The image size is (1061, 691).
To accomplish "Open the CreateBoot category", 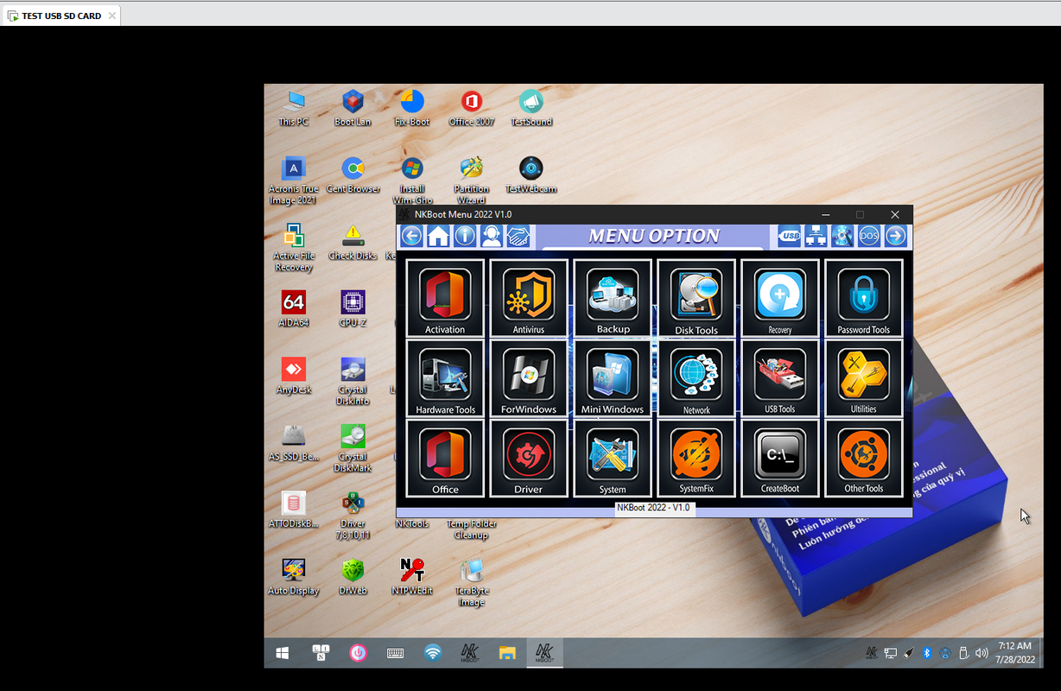I will tap(780, 459).
